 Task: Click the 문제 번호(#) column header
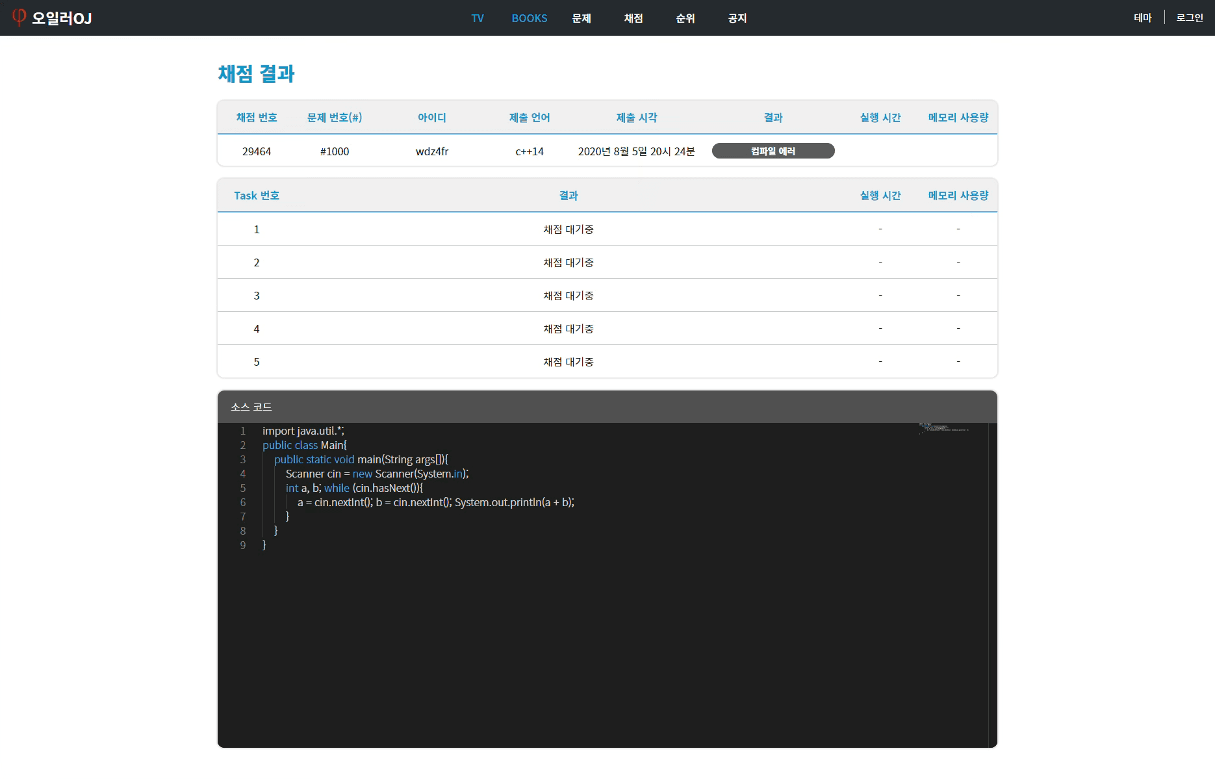[x=335, y=118]
